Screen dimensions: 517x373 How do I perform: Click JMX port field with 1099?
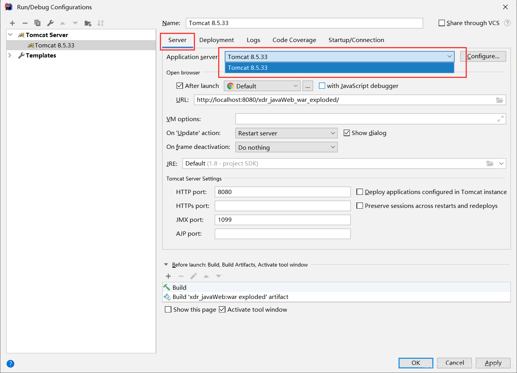point(283,220)
